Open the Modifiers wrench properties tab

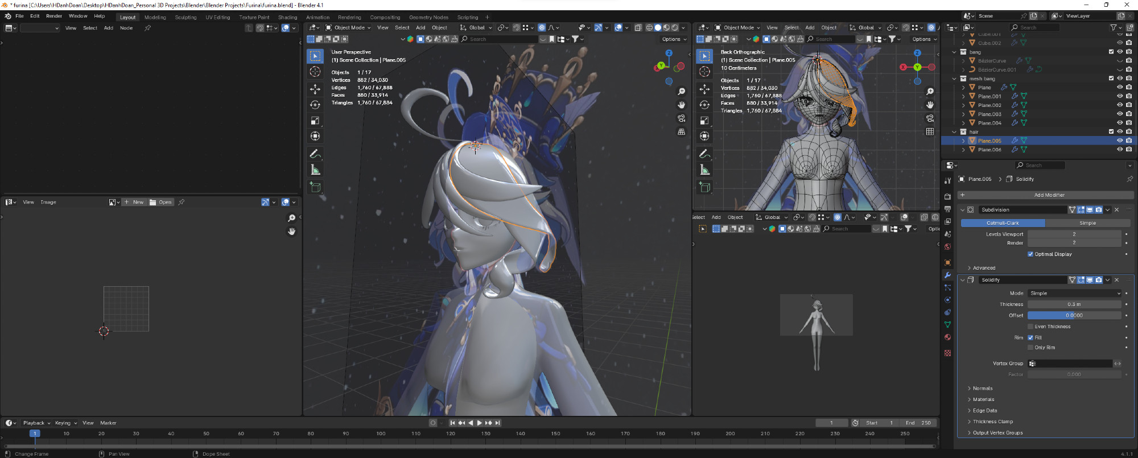[947, 275]
